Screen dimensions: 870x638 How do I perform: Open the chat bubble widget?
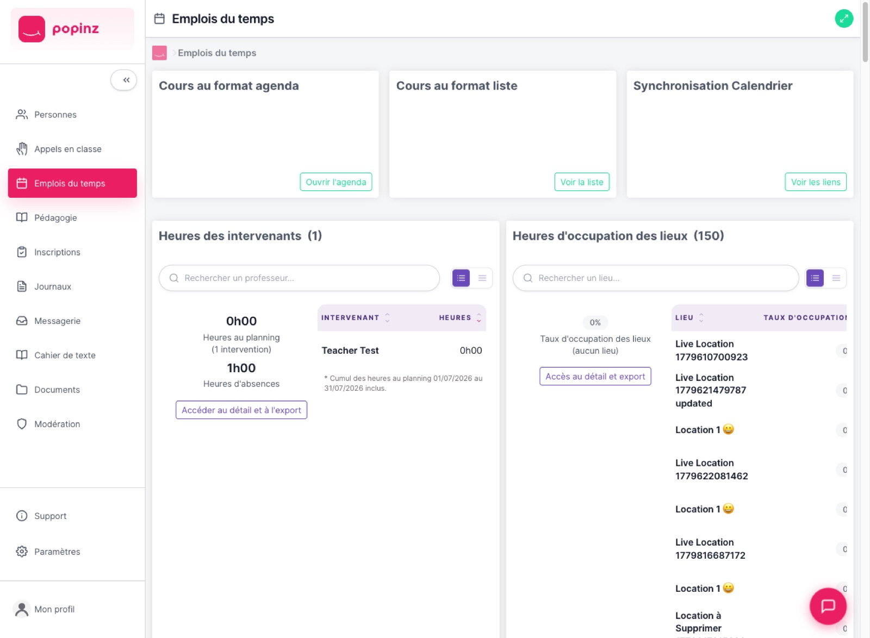click(828, 606)
